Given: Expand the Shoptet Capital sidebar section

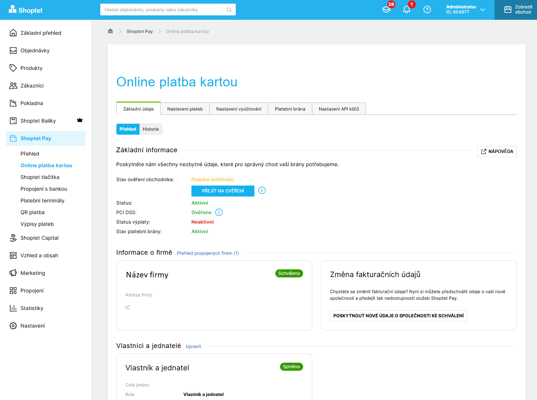Looking at the screenshot, I should coord(40,238).
